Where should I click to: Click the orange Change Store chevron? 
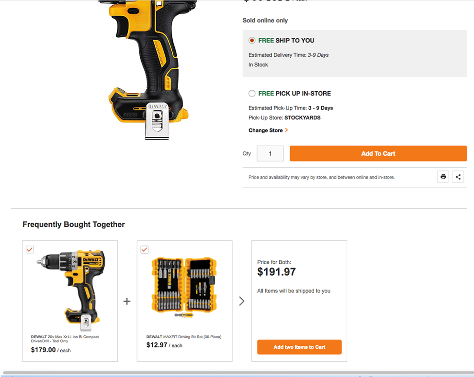[286, 130]
